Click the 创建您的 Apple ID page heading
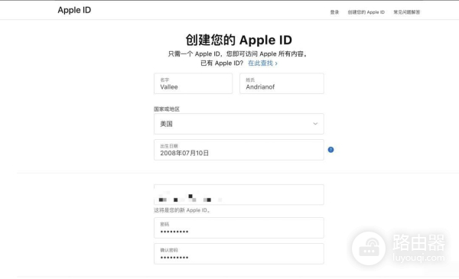Screen dimensions: 459x279 click(239, 40)
